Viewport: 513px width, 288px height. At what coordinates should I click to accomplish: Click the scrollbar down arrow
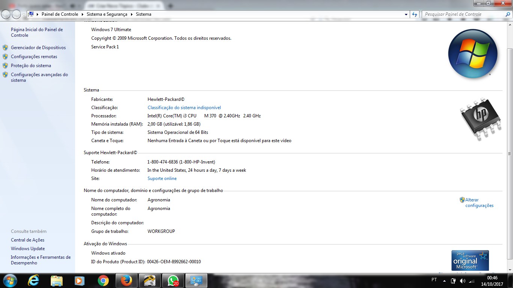tap(510, 270)
